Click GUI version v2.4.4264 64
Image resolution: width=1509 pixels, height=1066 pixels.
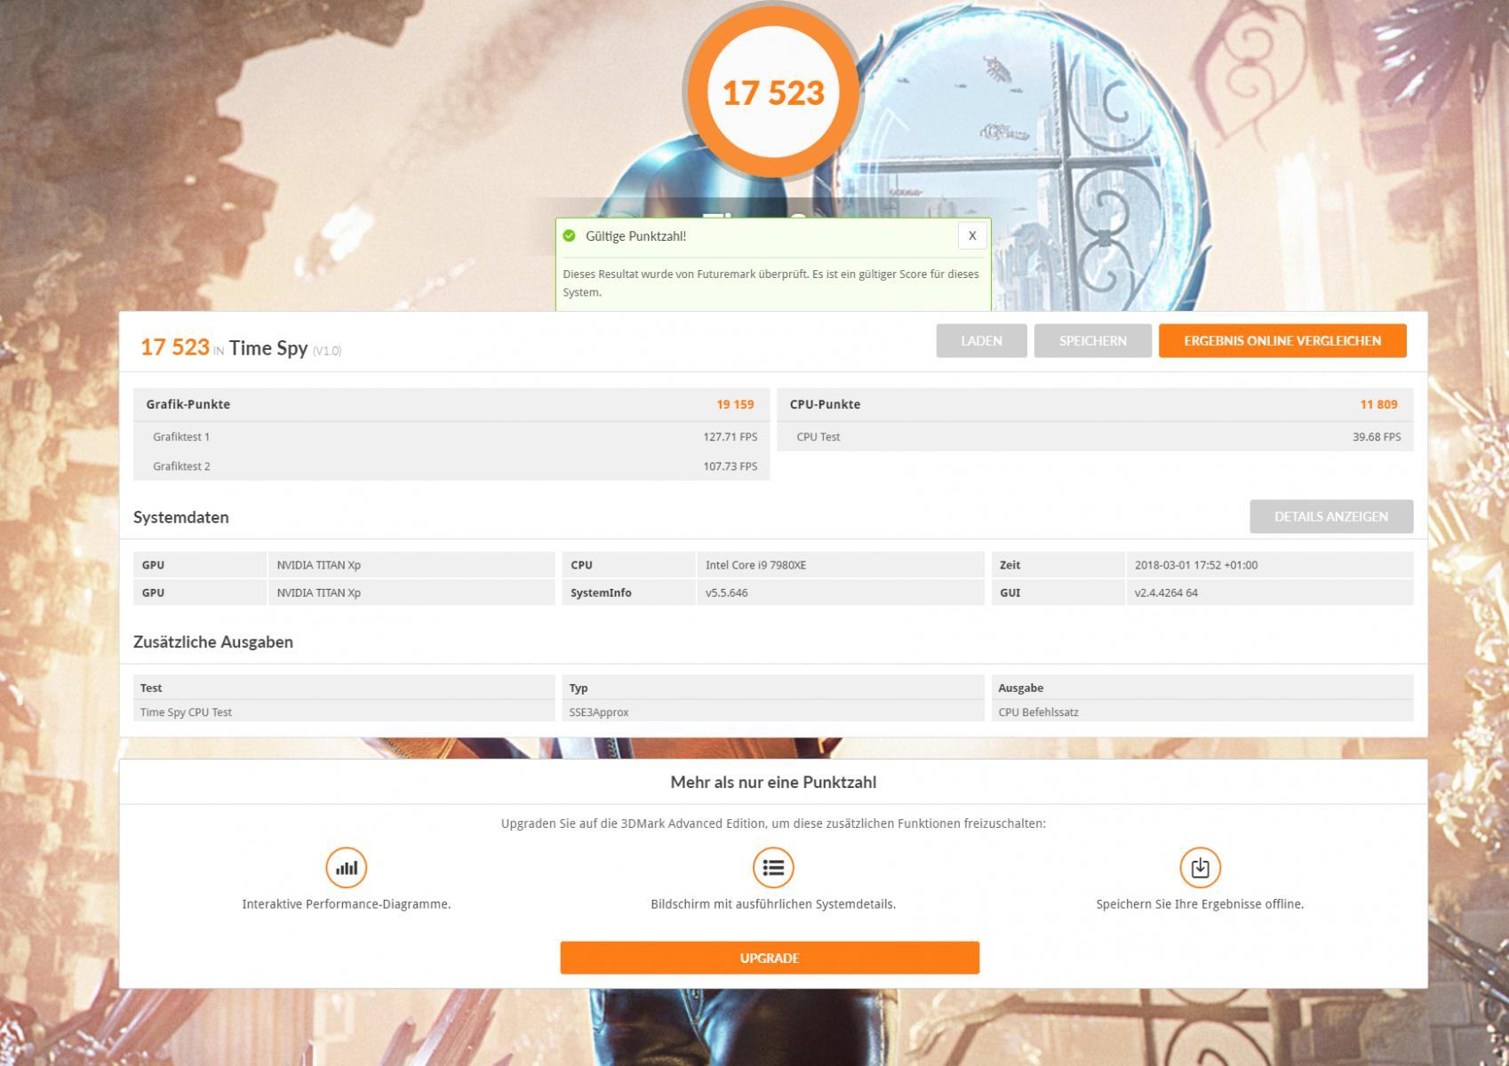(x=1166, y=593)
